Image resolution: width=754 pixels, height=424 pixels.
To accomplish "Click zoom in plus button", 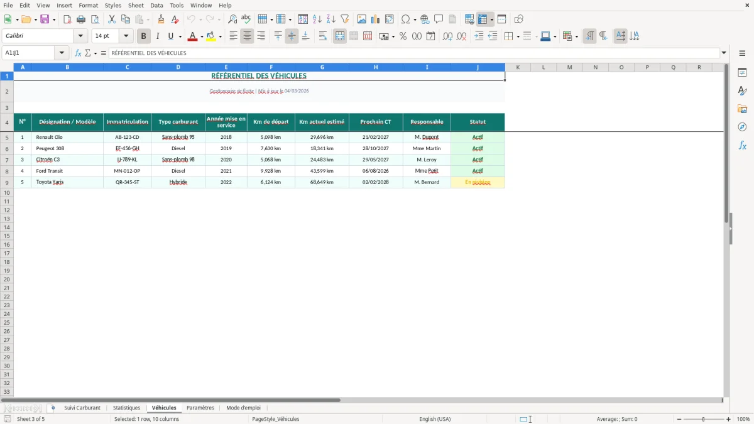I will pyautogui.click(x=728, y=419).
